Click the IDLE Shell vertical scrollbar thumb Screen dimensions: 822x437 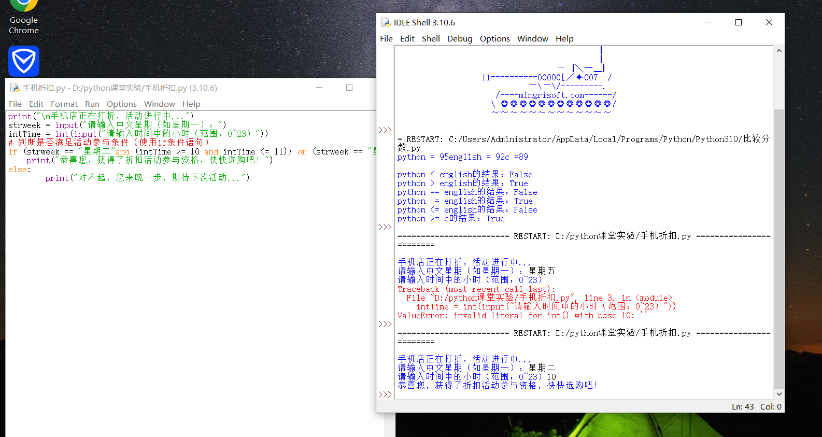779,249
